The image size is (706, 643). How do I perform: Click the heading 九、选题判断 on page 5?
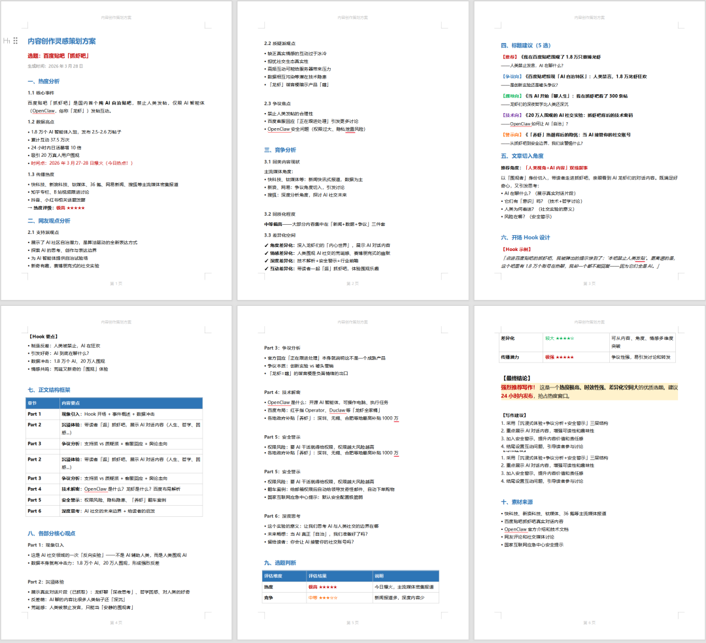(280, 562)
